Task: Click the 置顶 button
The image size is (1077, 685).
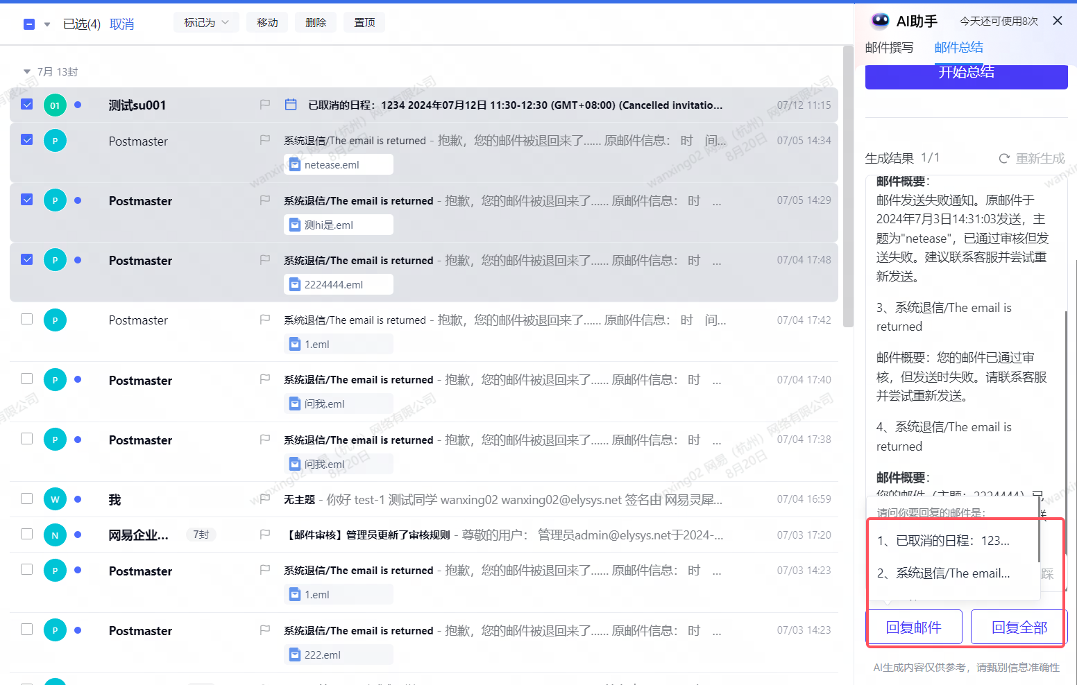Action: (x=364, y=22)
